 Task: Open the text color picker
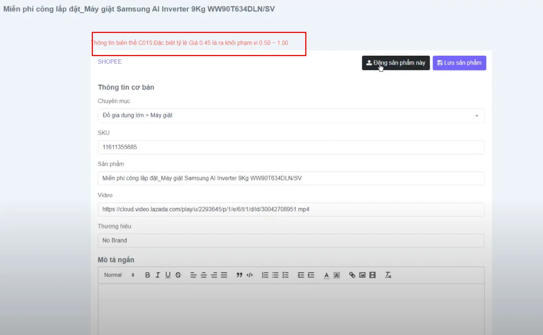[x=326, y=275]
